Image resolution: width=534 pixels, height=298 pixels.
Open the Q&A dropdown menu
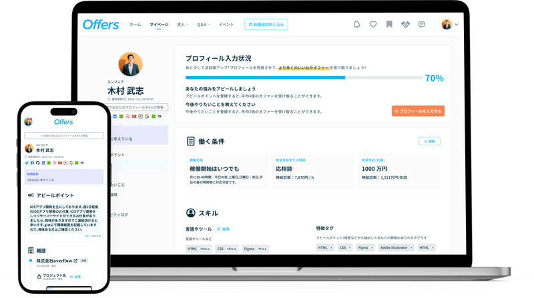tap(204, 25)
